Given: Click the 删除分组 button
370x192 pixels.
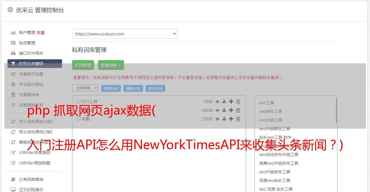Looking at the screenshot, I should click(133, 88).
